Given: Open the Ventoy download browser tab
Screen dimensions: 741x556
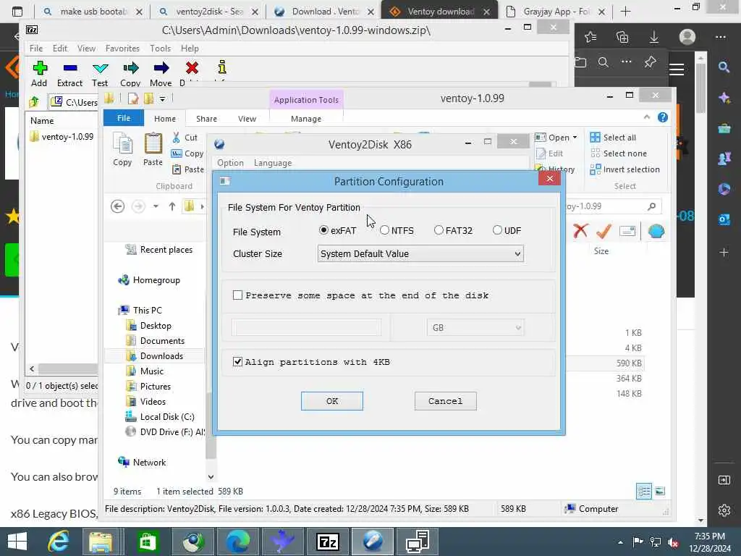Looking at the screenshot, I should [440, 12].
